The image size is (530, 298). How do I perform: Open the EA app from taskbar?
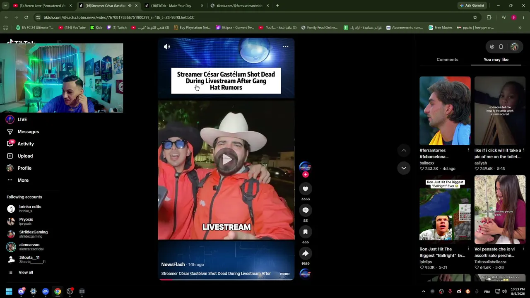point(46,291)
